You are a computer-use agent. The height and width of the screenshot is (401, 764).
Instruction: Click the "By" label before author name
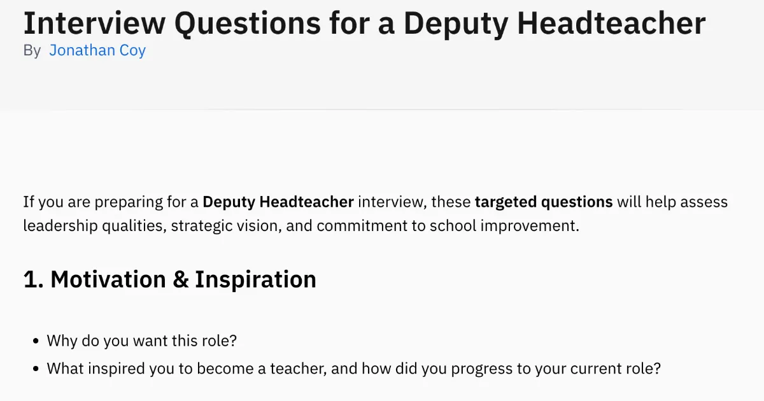[x=32, y=50]
